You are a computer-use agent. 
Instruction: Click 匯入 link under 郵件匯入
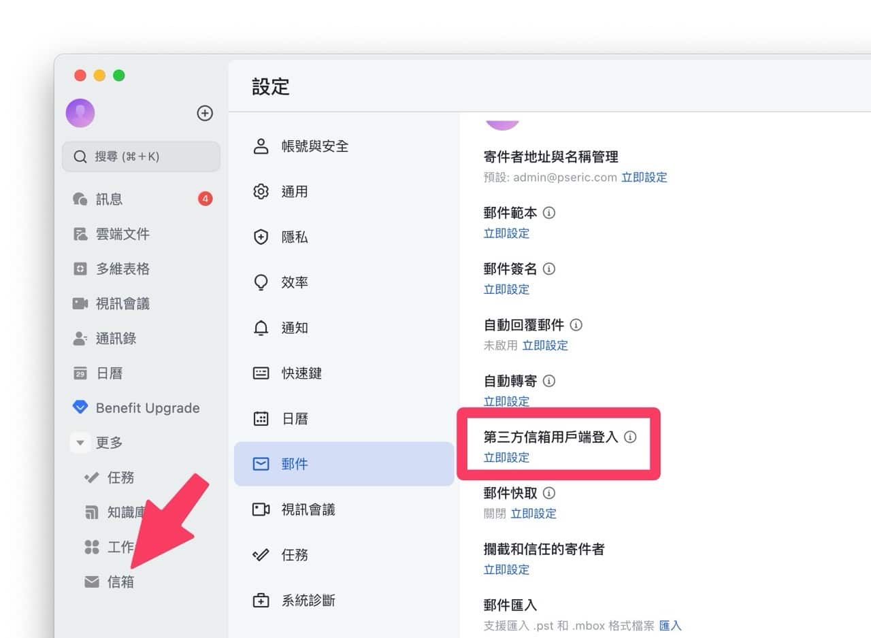click(670, 626)
